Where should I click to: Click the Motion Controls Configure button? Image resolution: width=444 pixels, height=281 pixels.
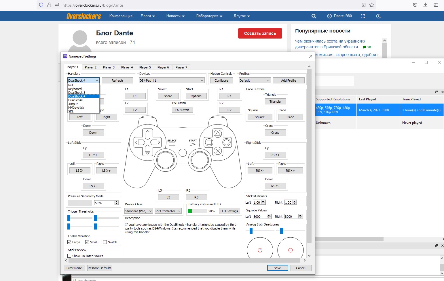[221, 81]
